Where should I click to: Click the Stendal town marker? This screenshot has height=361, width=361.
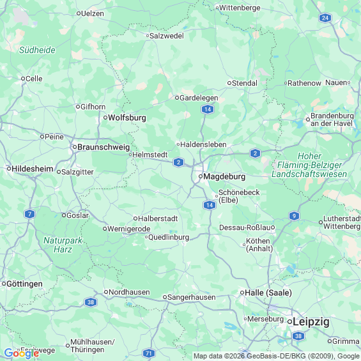[x=229, y=83]
